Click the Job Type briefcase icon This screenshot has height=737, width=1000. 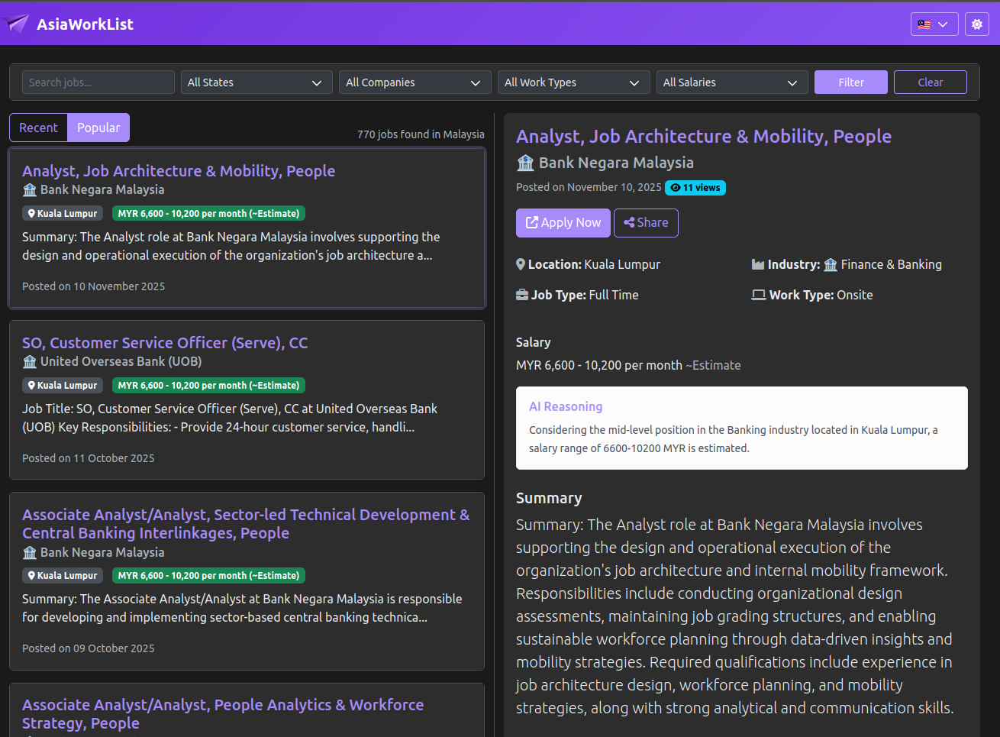click(x=522, y=295)
